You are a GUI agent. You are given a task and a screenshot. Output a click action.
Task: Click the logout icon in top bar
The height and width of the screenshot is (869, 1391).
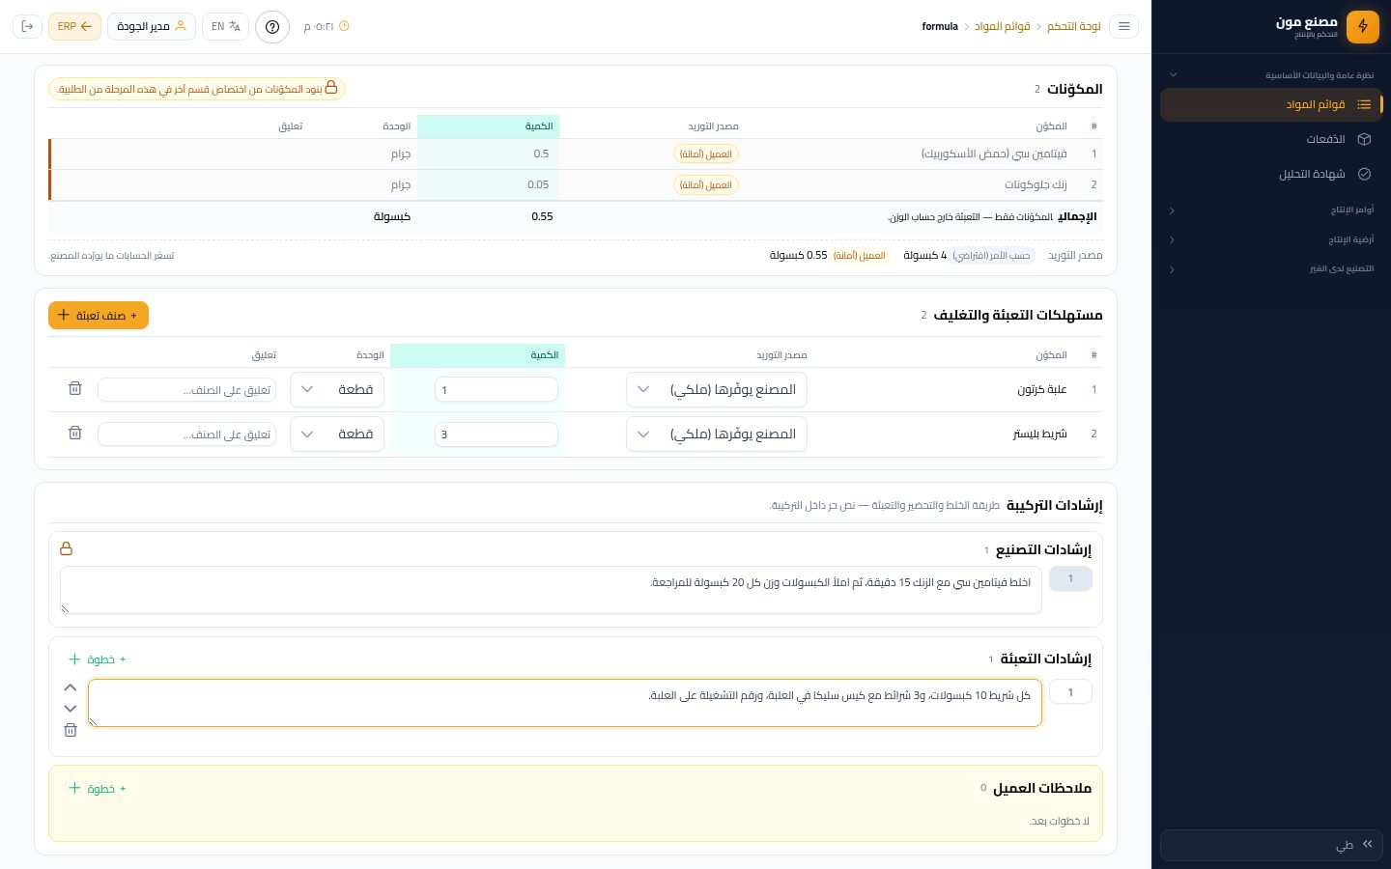click(x=27, y=26)
